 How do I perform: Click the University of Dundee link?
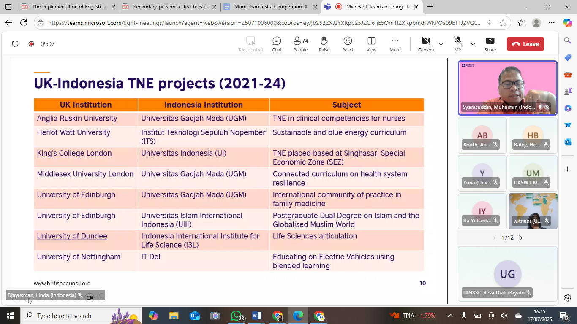[x=72, y=236]
